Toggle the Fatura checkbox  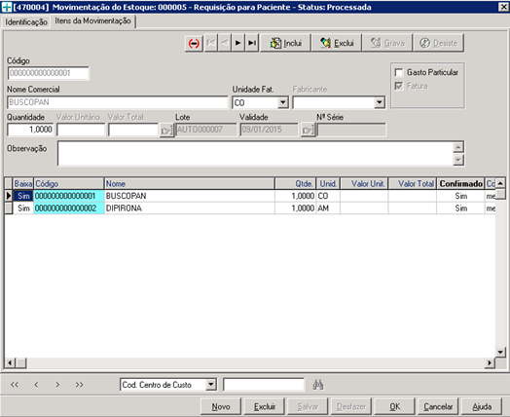pyautogui.click(x=399, y=86)
